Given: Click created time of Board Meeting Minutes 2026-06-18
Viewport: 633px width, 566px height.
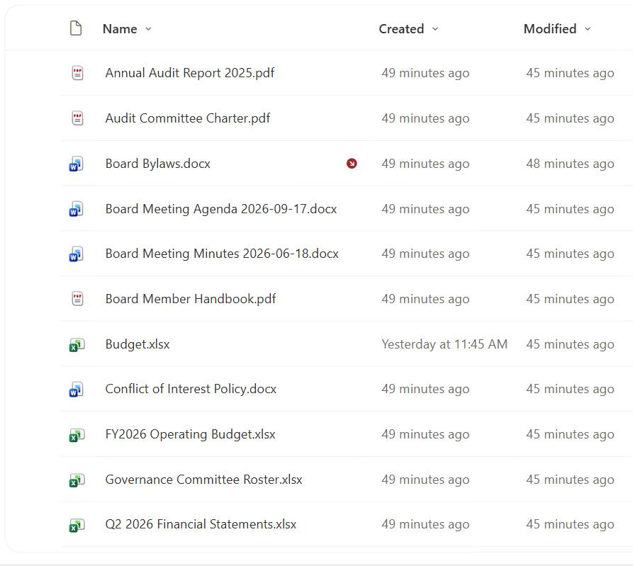Looking at the screenshot, I should [425, 254].
